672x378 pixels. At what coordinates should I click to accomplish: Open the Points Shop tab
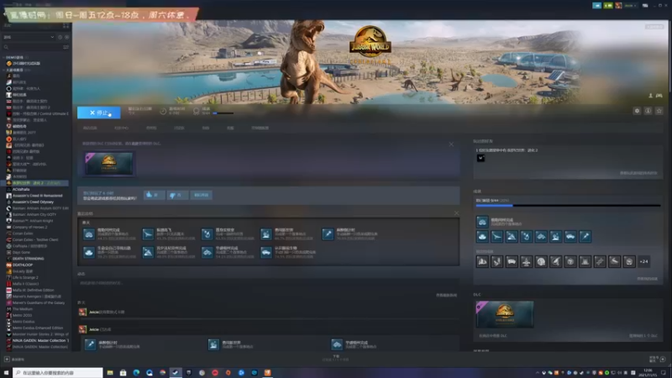point(151,128)
